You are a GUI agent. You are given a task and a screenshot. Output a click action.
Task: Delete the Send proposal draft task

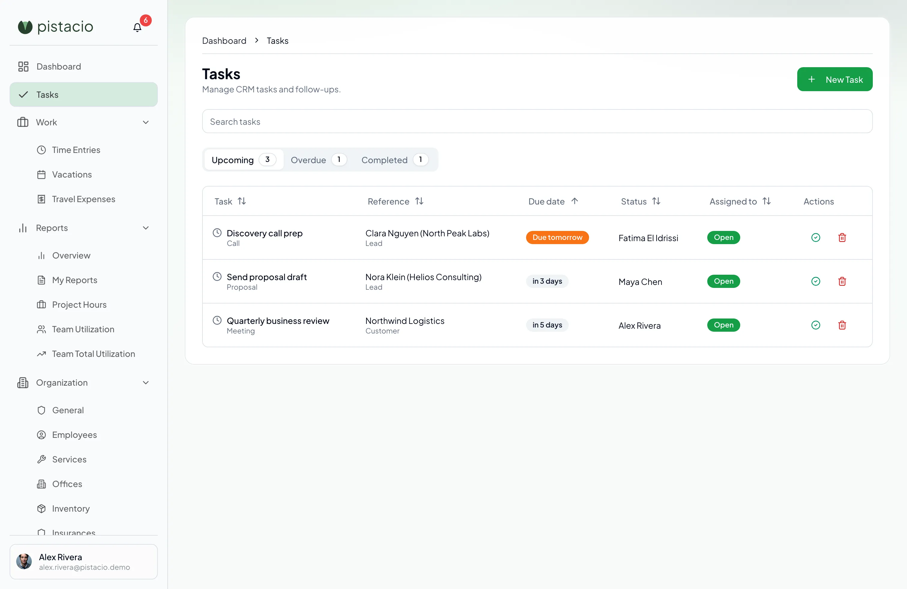(x=842, y=281)
